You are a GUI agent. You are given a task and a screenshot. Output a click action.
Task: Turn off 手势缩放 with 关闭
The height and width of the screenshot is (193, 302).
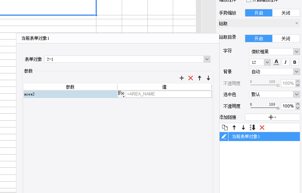point(286,13)
